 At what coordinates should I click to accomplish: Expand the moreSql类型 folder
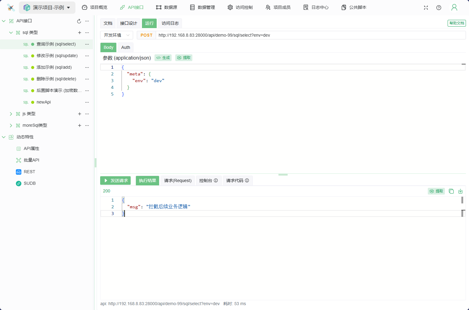click(x=11, y=126)
